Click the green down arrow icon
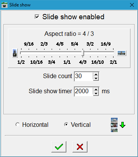The height and width of the screenshot is (157, 138). [123, 125]
